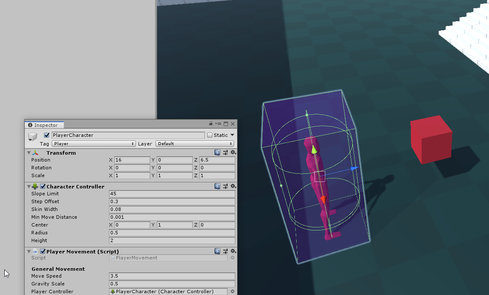Click the Move Speed value field
489x295 pixels.
coord(172,276)
